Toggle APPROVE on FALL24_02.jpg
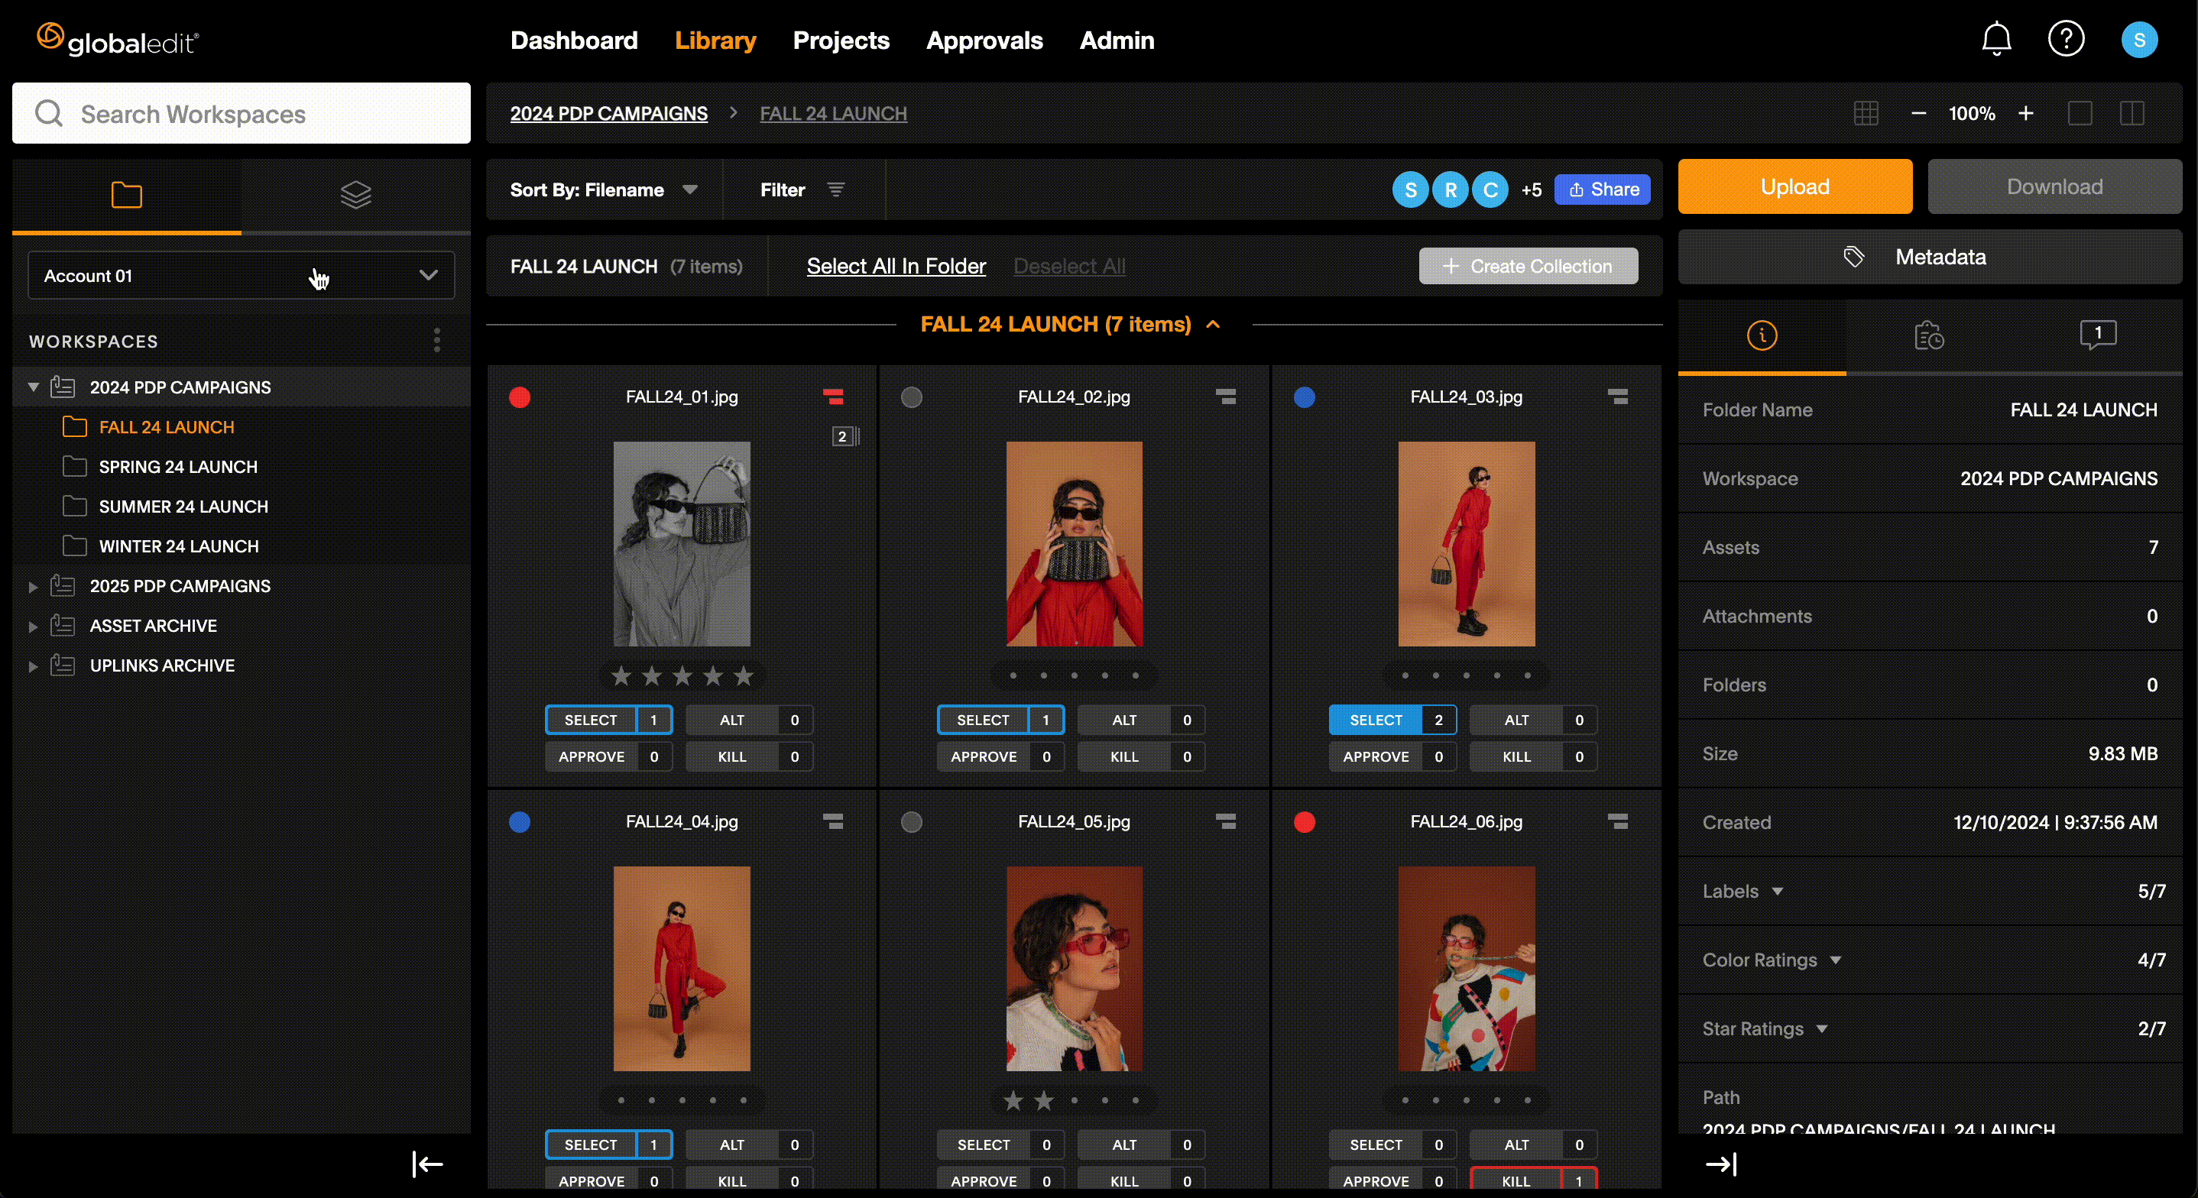Image resolution: width=2198 pixels, height=1198 pixels. click(x=1000, y=756)
